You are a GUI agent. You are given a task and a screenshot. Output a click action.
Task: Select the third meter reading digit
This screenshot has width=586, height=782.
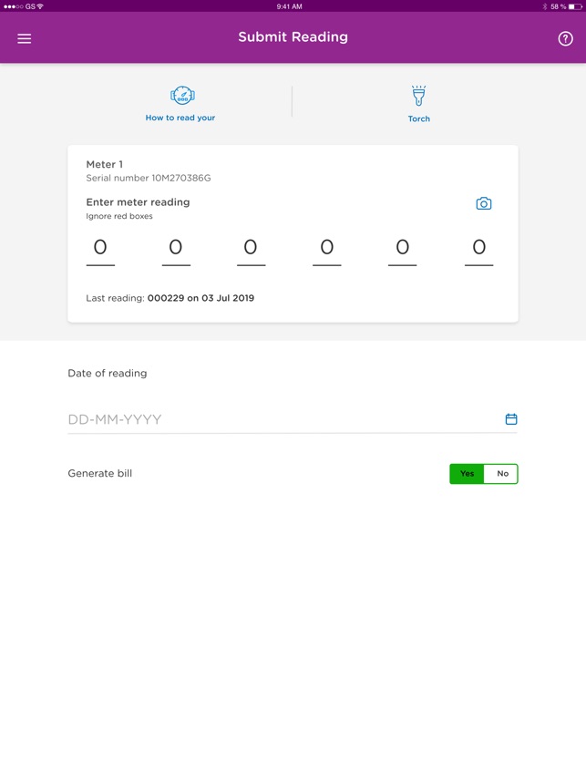251,248
